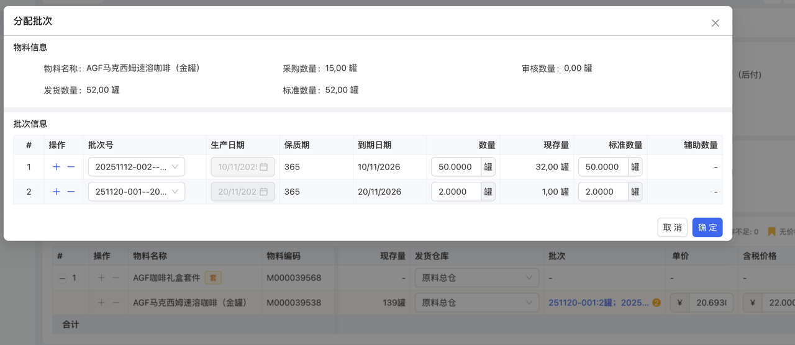Close the 分配批次 dialog with X icon
The height and width of the screenshot is (345, 795).
[x=715, y=23]
